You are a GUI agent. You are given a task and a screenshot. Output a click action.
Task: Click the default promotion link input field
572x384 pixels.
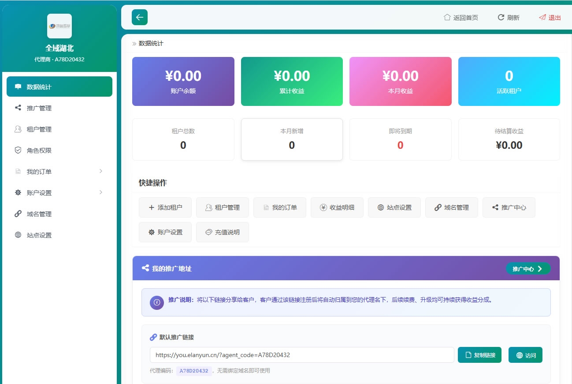point(302,355)
